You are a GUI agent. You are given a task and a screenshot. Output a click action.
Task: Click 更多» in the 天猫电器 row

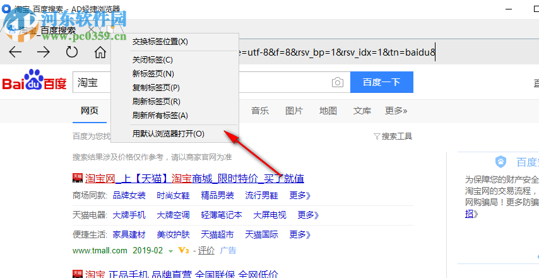tap(308, 215)
